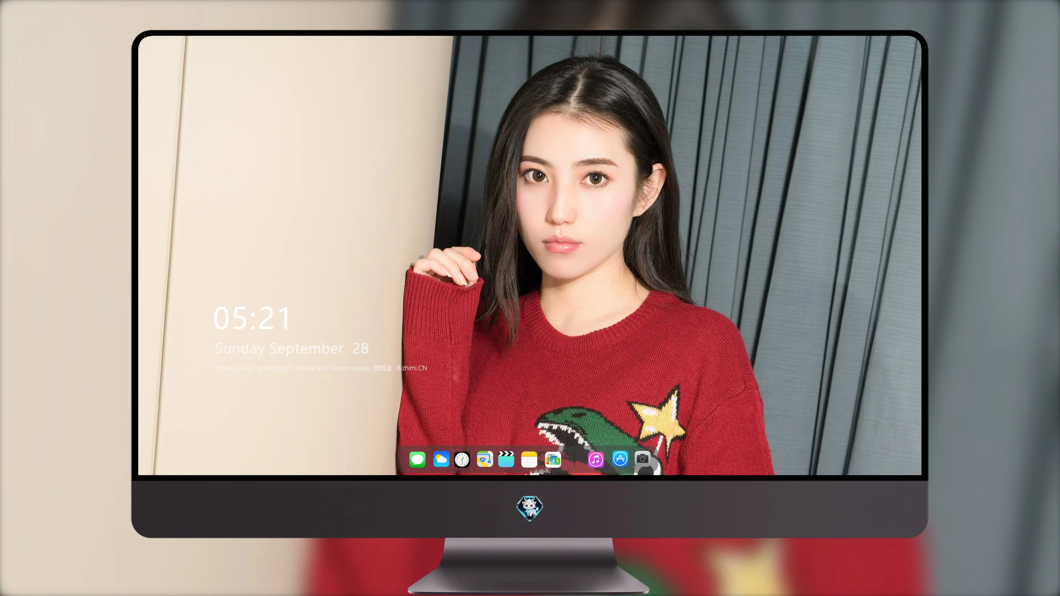
Task: Open the pink iTunes Store music icon
Action: click(596, 459)
